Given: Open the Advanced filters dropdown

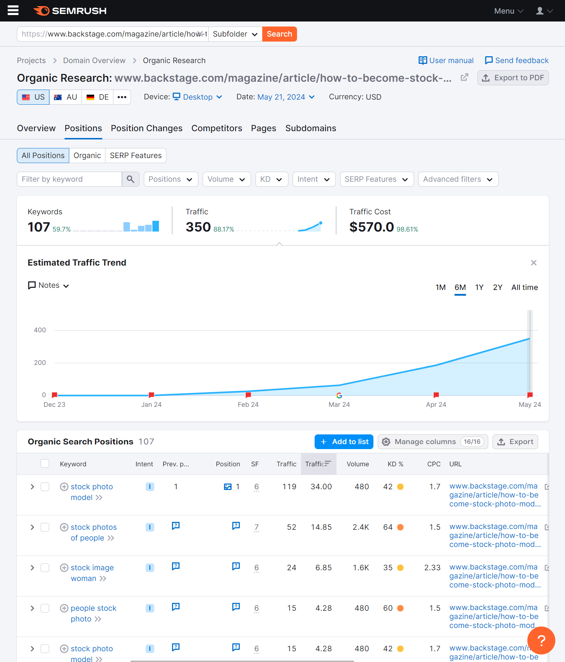Looking at the screenshot, I should pos(458,179).
